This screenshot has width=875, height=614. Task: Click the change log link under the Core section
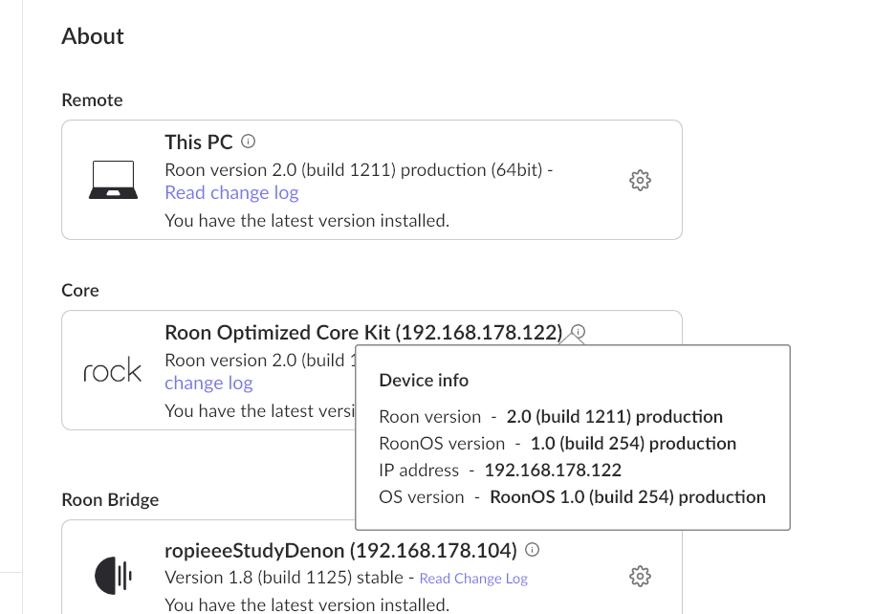208,383
